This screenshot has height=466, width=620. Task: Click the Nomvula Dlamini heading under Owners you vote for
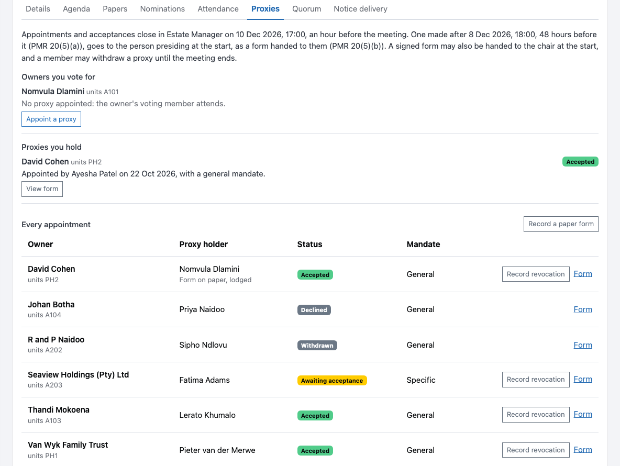pyautogui.click(x=53, y=92)
